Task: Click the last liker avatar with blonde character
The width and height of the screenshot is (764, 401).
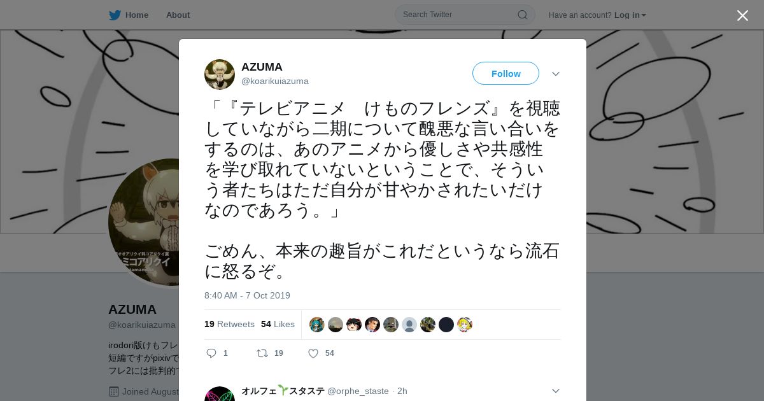Action: pos(465,325)
